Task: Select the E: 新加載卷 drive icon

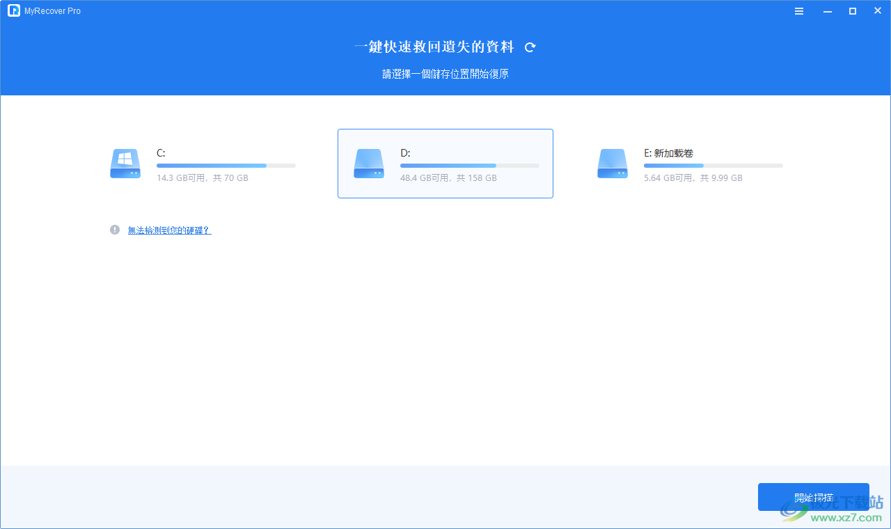Action: click(613, 164)
